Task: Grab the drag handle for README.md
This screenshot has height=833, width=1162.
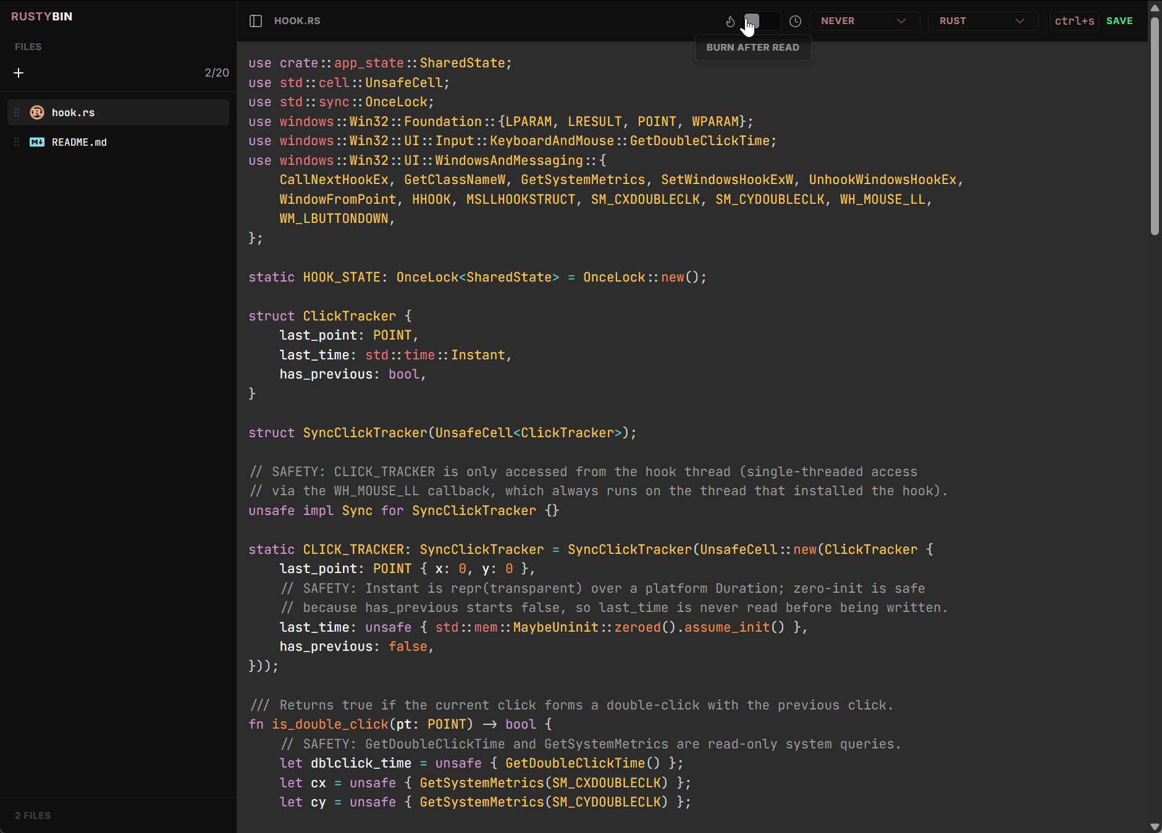Action: (x=17, y=142)
